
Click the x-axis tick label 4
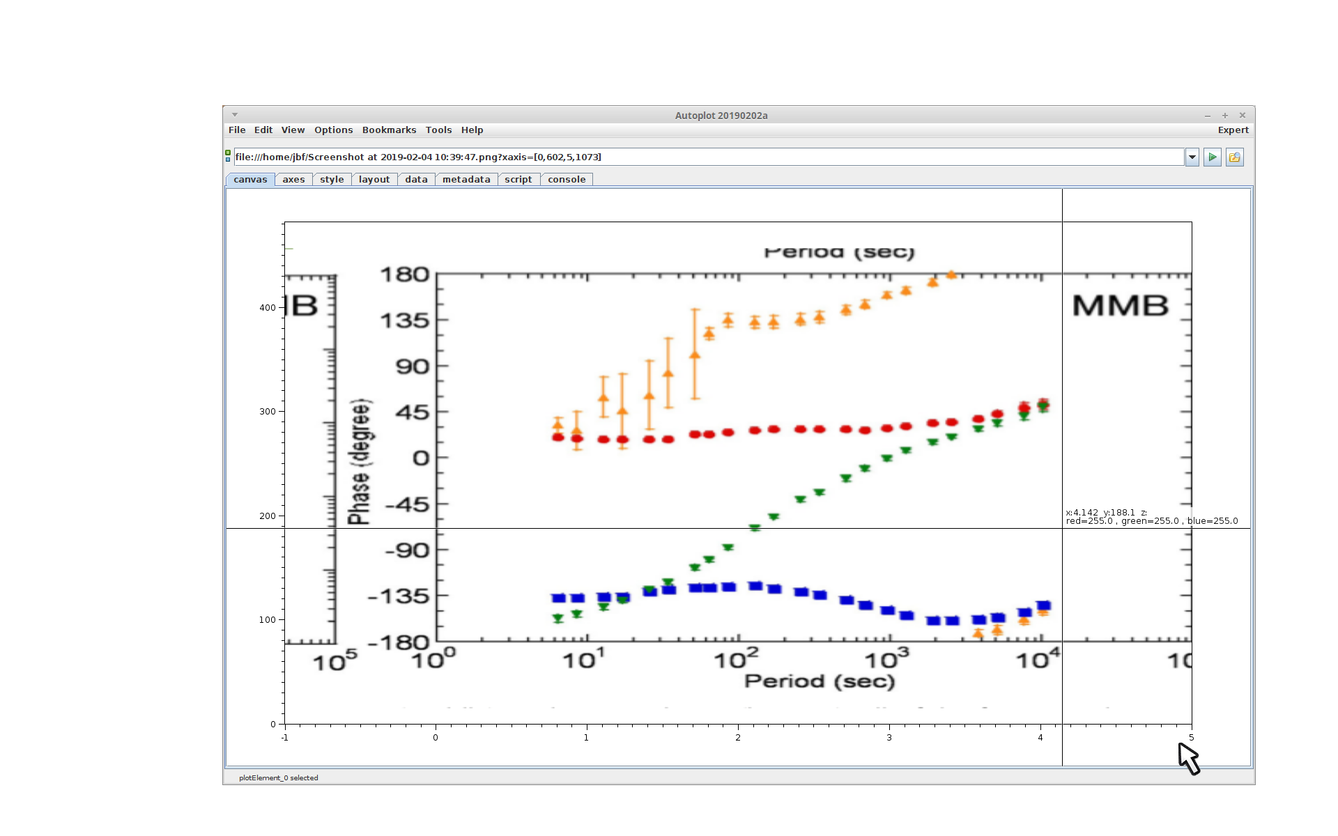point(1040,738)
